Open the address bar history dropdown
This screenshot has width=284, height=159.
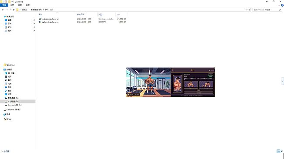(246, 10)
